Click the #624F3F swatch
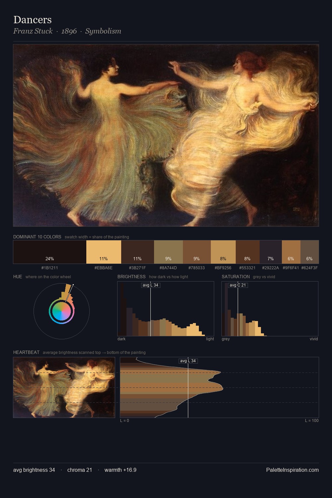The image size is (332, 498). (x=309, y=252)
